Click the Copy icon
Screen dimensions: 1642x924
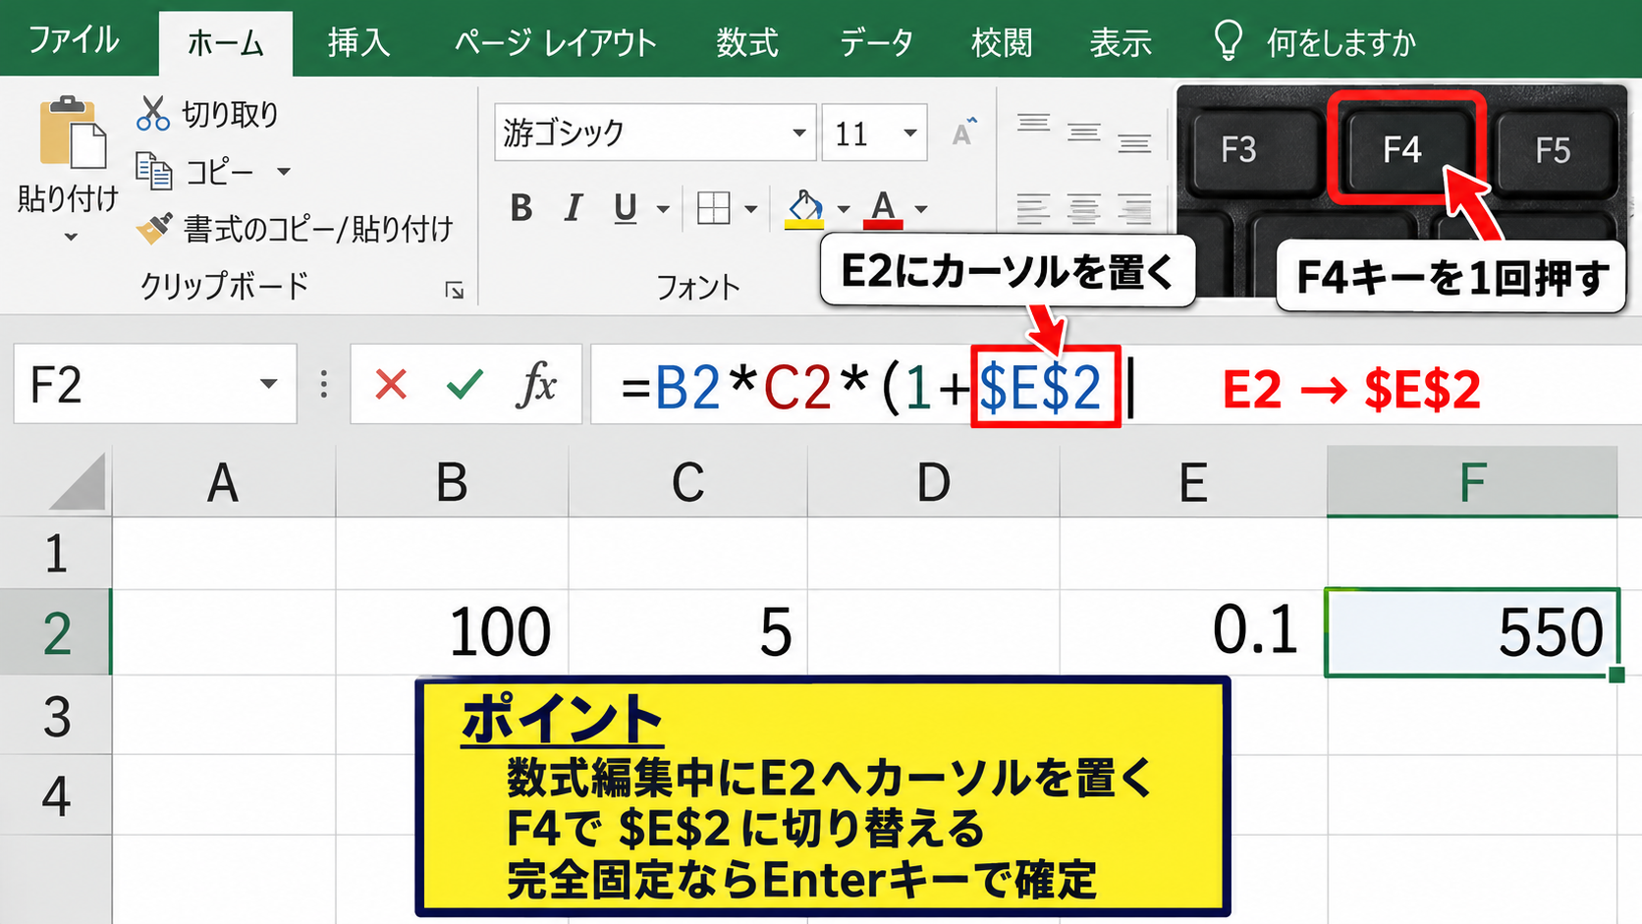click(x=153, y=171)
